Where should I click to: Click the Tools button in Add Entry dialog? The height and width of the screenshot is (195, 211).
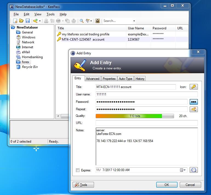[83, 185]
